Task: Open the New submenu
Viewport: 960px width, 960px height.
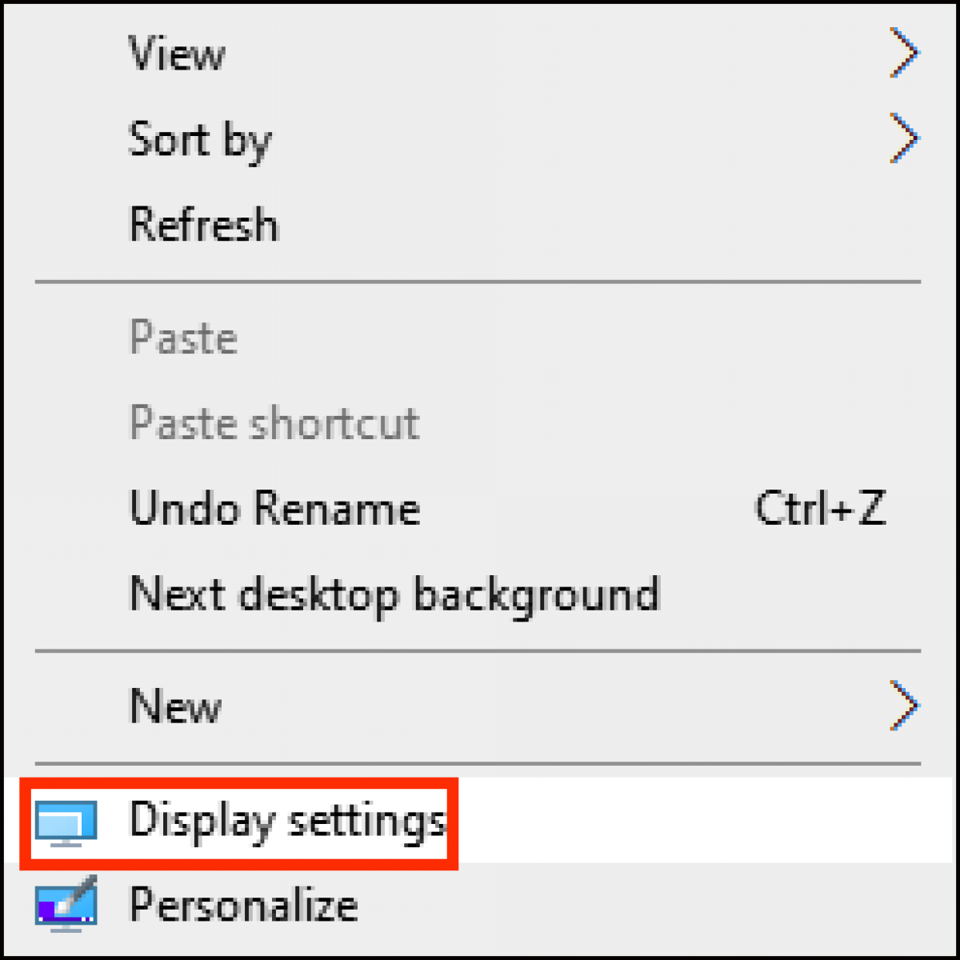Action: [x=175, y=706]
